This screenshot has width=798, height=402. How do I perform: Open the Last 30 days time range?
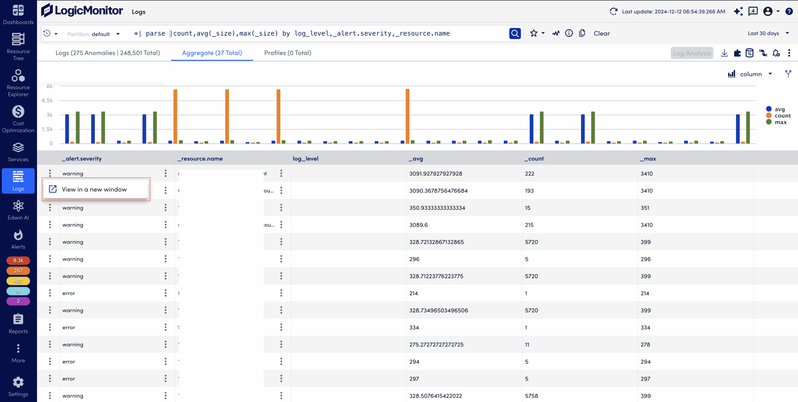tap(768, 33)
